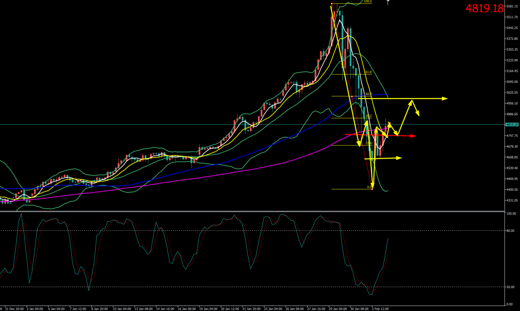Click the 2 Feb 12:00 time axis label
The image size is (520, 311).
380,309
